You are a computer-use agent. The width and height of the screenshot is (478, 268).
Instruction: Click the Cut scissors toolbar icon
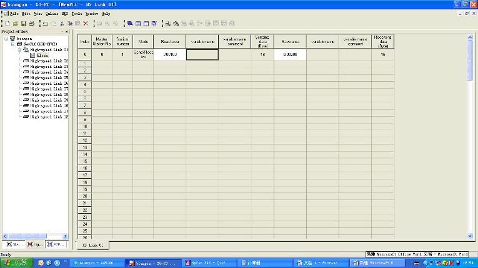[62, 23]
